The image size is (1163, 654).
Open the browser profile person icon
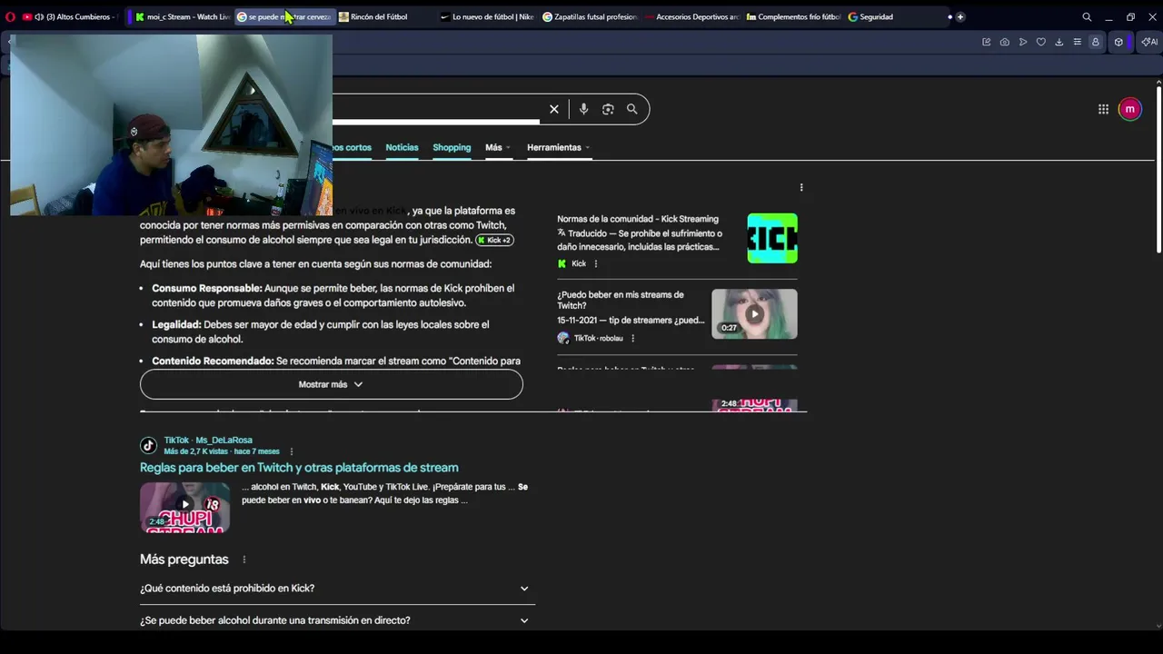(x=1095, y=42)
